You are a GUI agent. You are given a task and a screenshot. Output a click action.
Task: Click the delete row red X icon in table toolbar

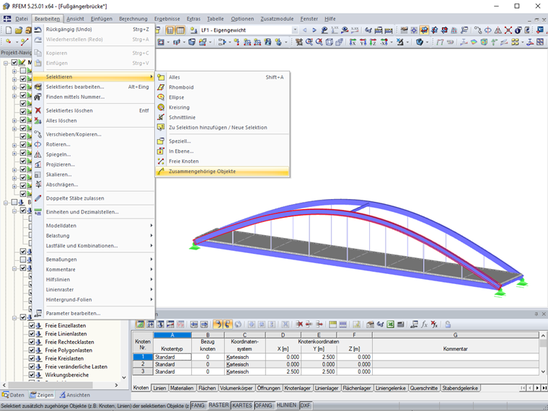[x=299, y=324]
